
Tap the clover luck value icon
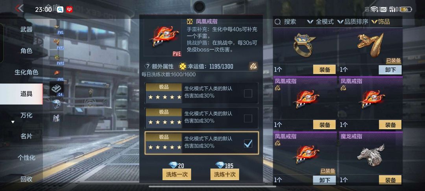pos(183,66)
